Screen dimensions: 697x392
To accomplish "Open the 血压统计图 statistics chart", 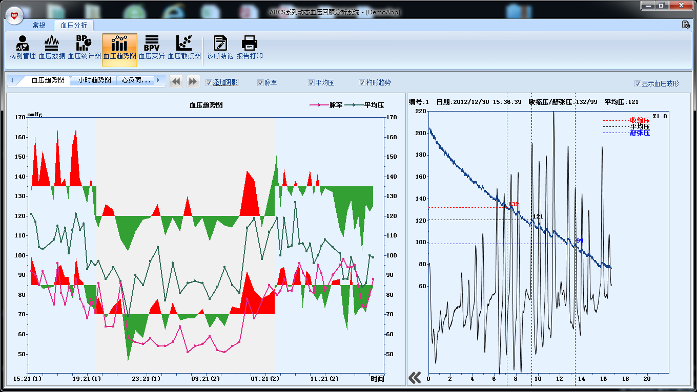I will (x=84, y=48).
